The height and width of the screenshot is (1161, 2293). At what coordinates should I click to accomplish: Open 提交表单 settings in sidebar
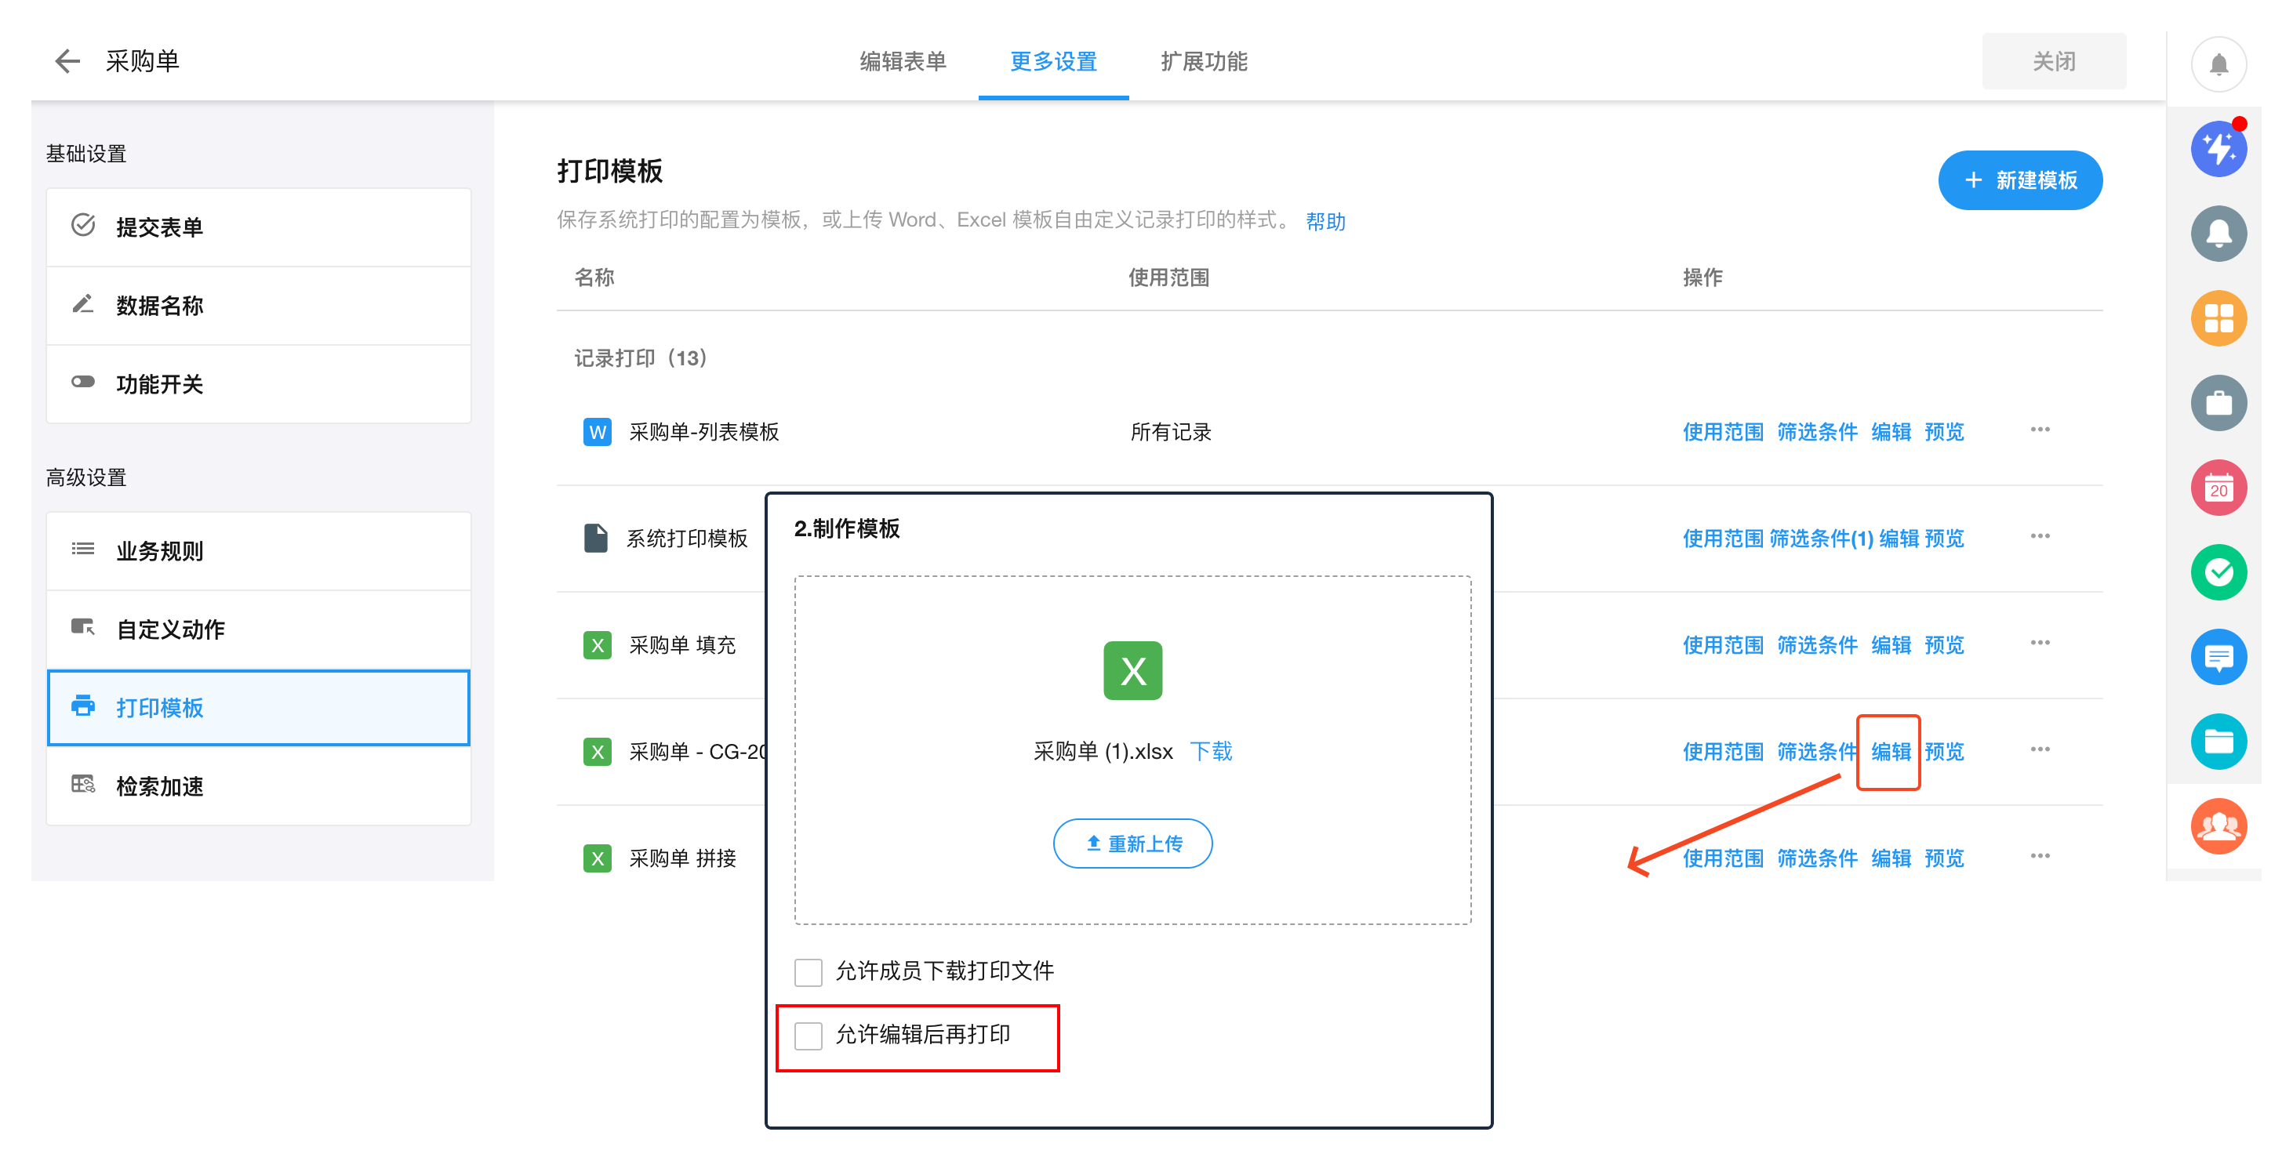point(258,227)
